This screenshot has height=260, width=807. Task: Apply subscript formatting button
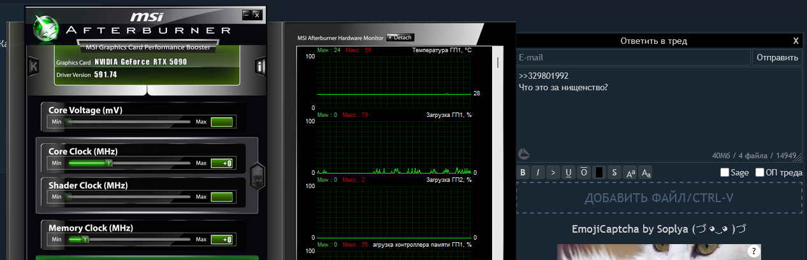click(x=645, y=172)
